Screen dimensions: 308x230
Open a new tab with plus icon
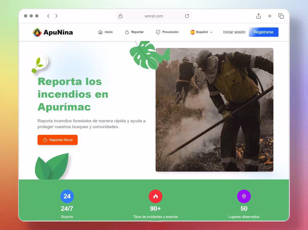(x=270, y=16)
